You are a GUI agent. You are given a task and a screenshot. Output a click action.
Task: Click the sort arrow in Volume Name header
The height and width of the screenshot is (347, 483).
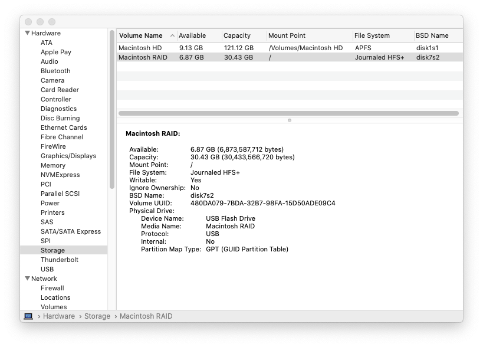coord(172,36)
